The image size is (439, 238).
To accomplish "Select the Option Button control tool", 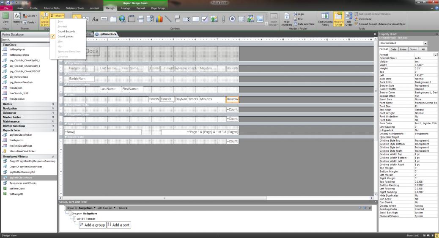I will click(232, 19).
